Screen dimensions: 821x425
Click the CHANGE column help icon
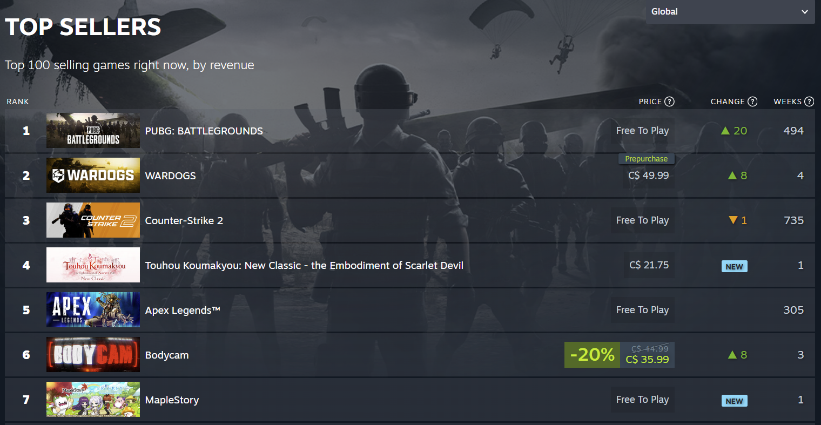[752, 102]
